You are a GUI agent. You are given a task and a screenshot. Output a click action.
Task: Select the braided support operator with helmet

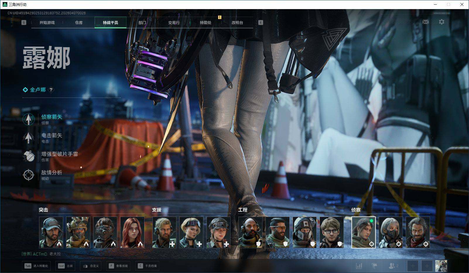coord(218,232)
